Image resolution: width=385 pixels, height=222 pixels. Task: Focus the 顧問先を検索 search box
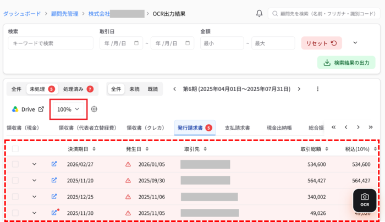(x=324, y=14)
